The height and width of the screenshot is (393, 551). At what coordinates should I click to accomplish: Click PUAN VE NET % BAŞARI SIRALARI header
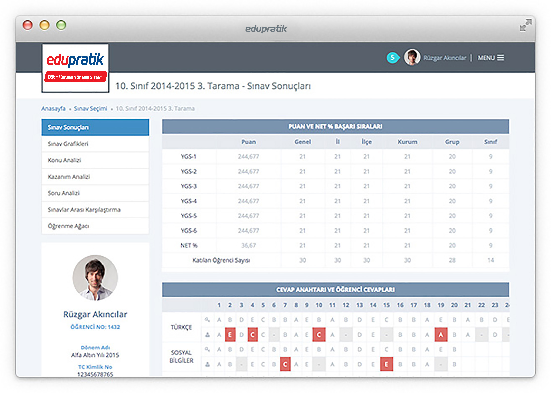(x=335, y=126)
